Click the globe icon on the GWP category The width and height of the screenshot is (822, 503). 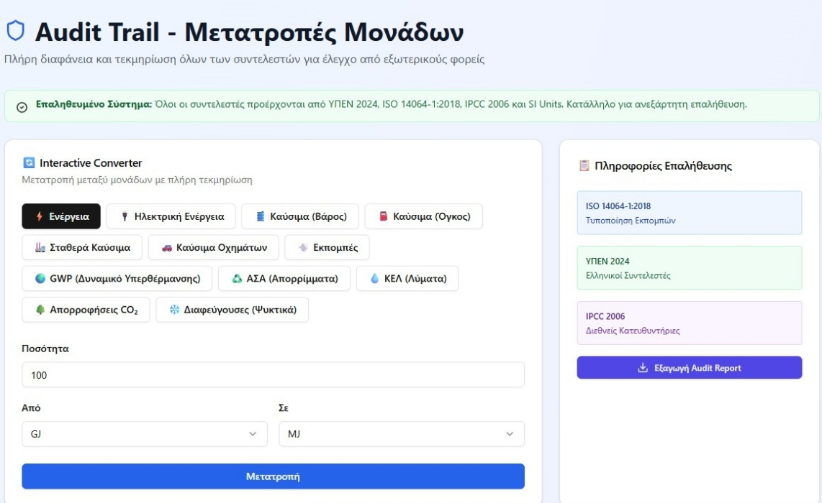point(40,279)
